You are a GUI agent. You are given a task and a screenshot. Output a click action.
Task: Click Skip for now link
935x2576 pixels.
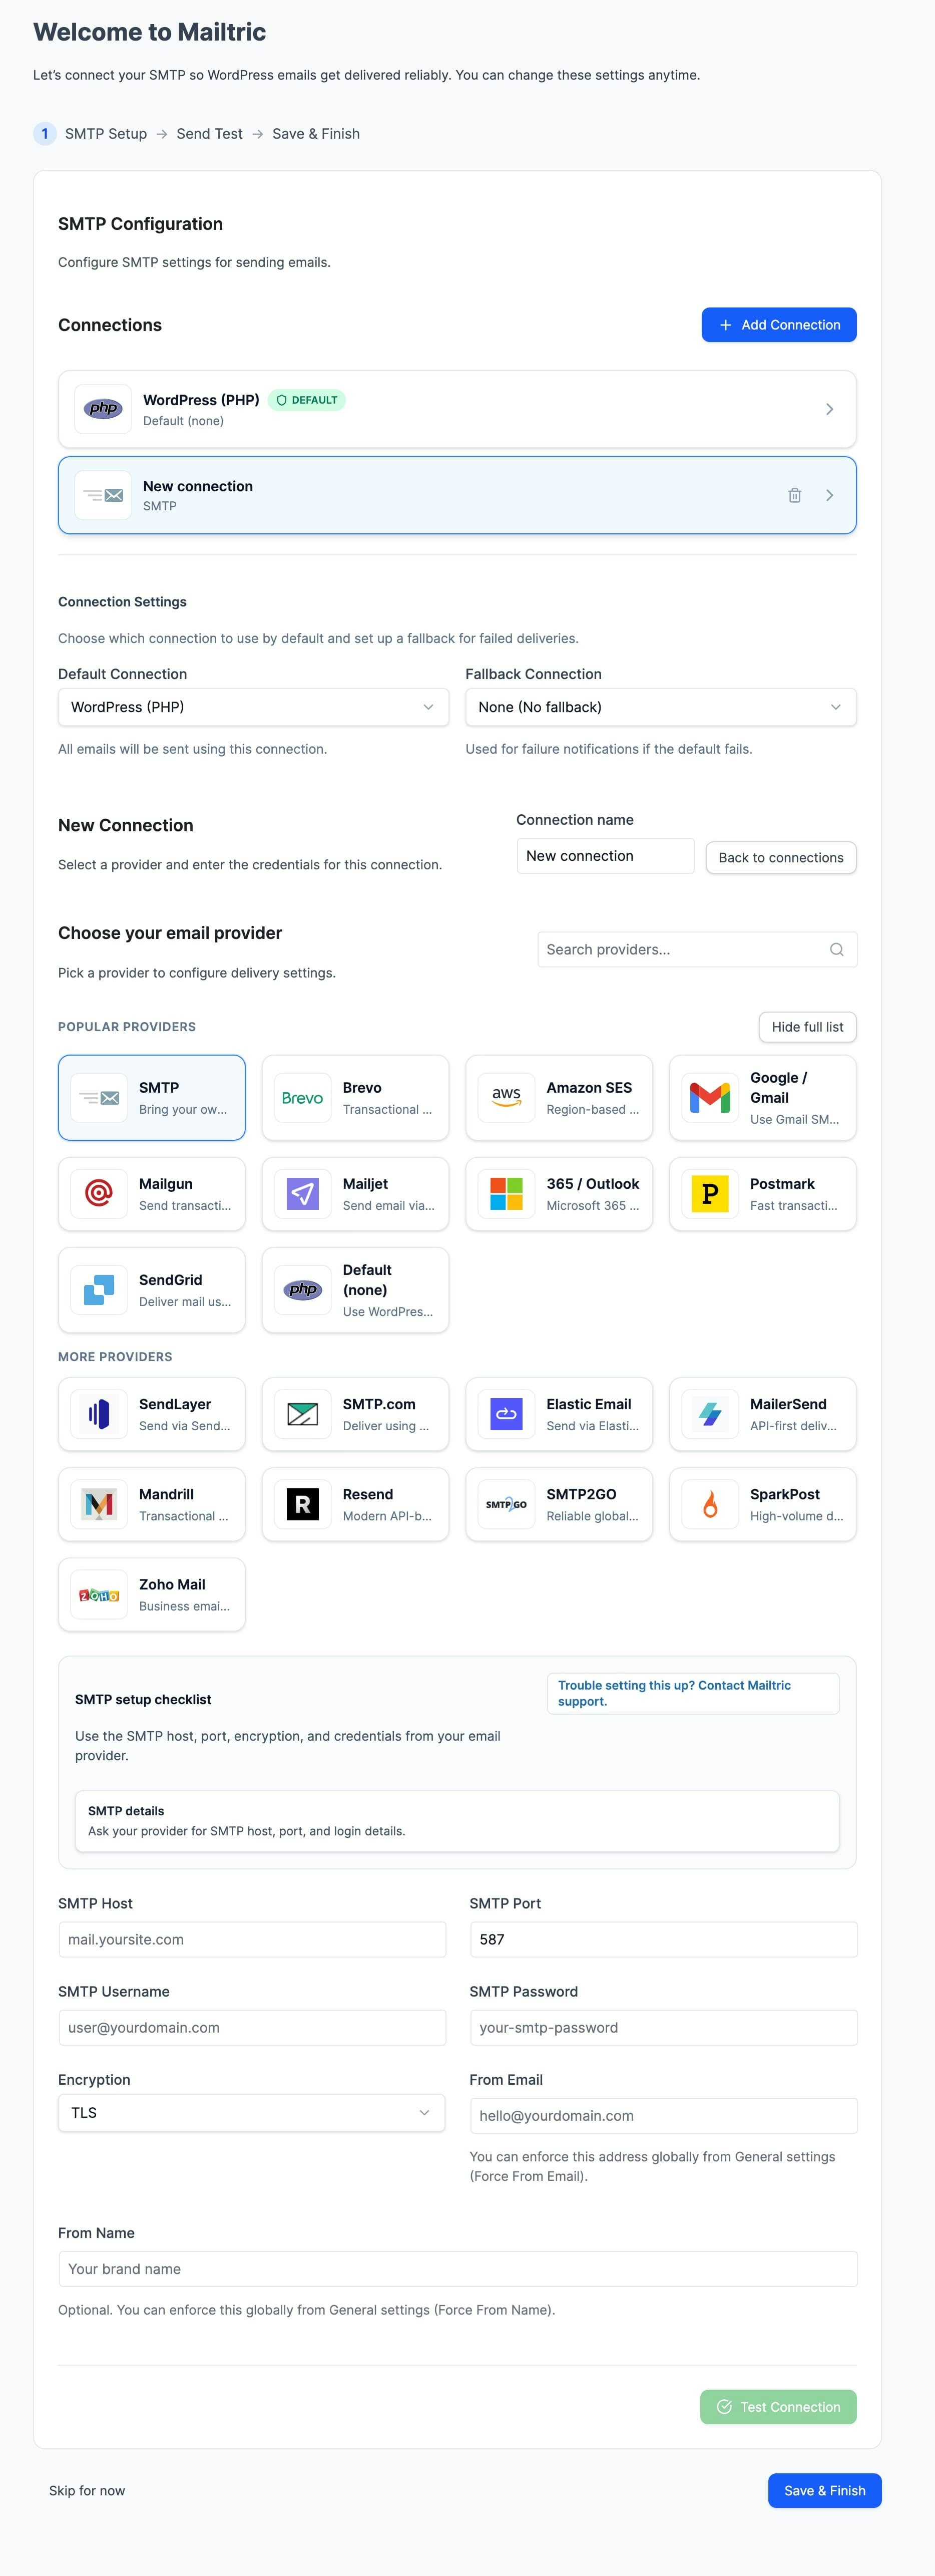pyautogui.click(x=87, y=2490)
